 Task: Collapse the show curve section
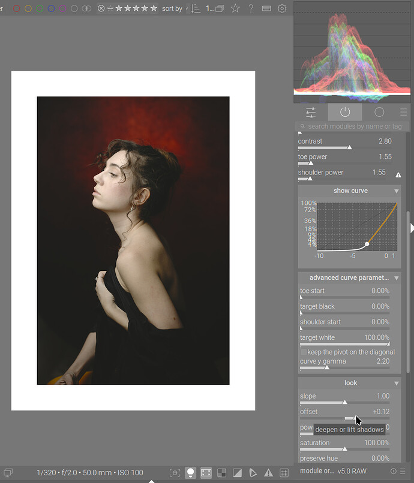[397, 191]
